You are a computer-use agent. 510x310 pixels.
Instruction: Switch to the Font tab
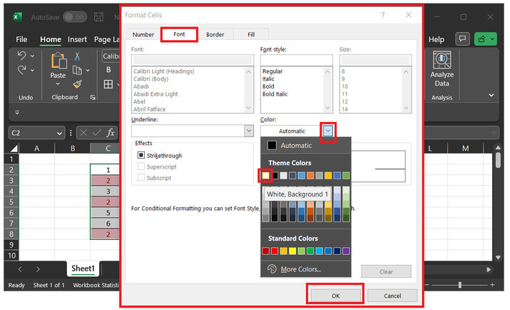[x=179, y=34]
